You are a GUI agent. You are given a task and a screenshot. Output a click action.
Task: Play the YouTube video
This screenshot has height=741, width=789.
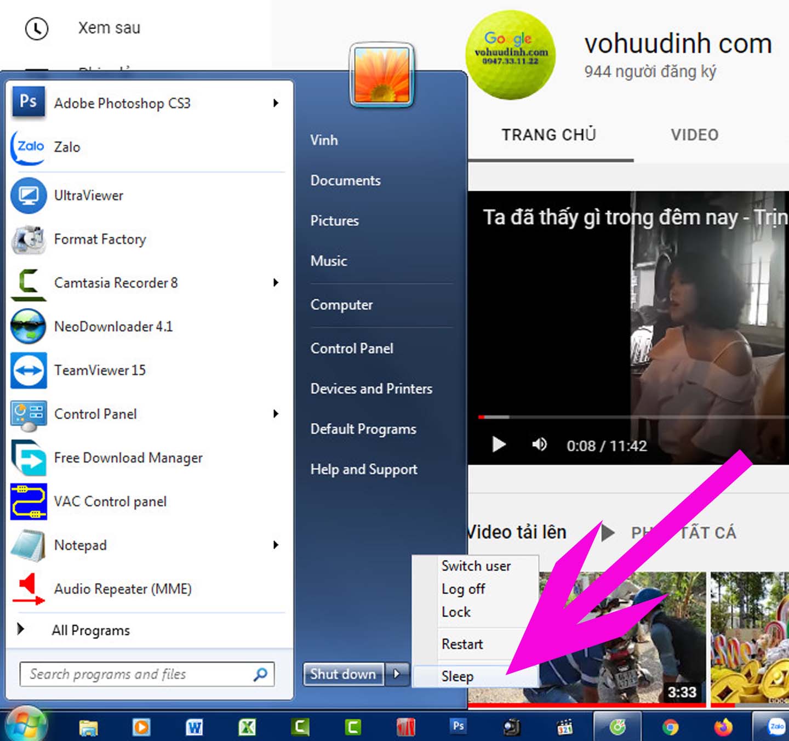coord(499,444)
